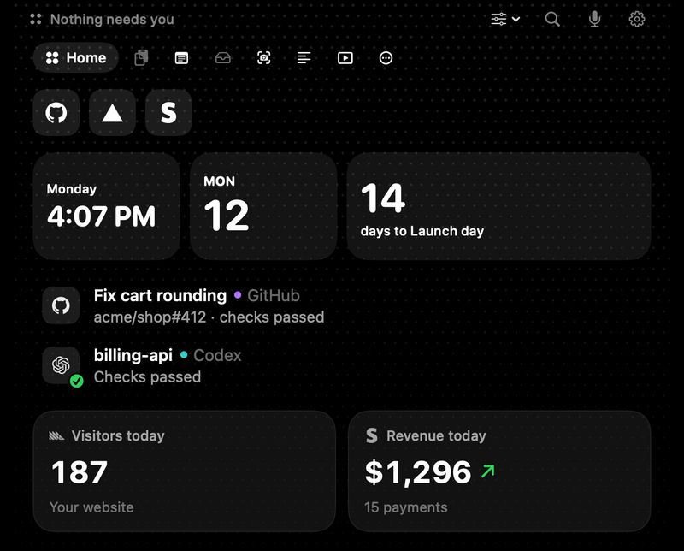The height and width of the screenshot is (551, 684).
Task: Click the four-dot grip beside Nothing needs you
Action: pos(36,19)
